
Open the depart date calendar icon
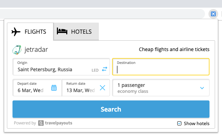click(54, 88)
